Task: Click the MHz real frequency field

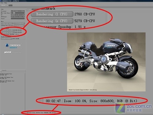Action: click(x=20, y=13)
